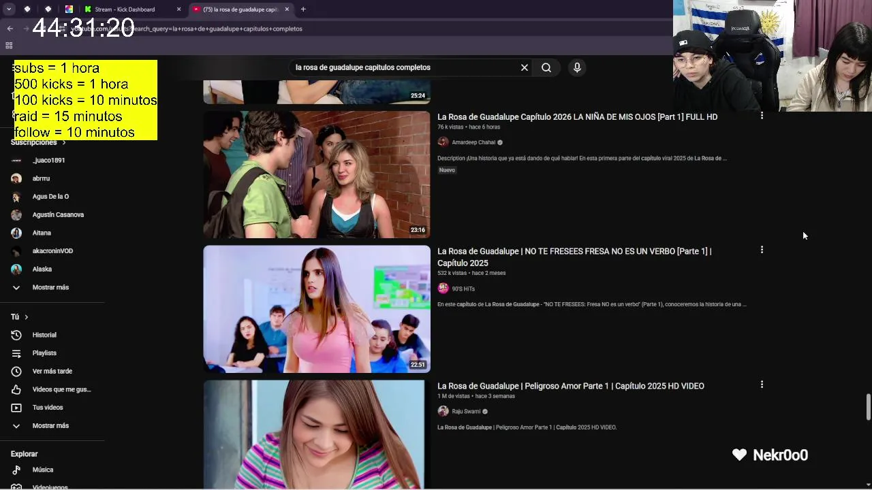The width and height of the screenshot is (872, 490).
Task: Click the 76 k vistas metadata text
Action: 450,127
